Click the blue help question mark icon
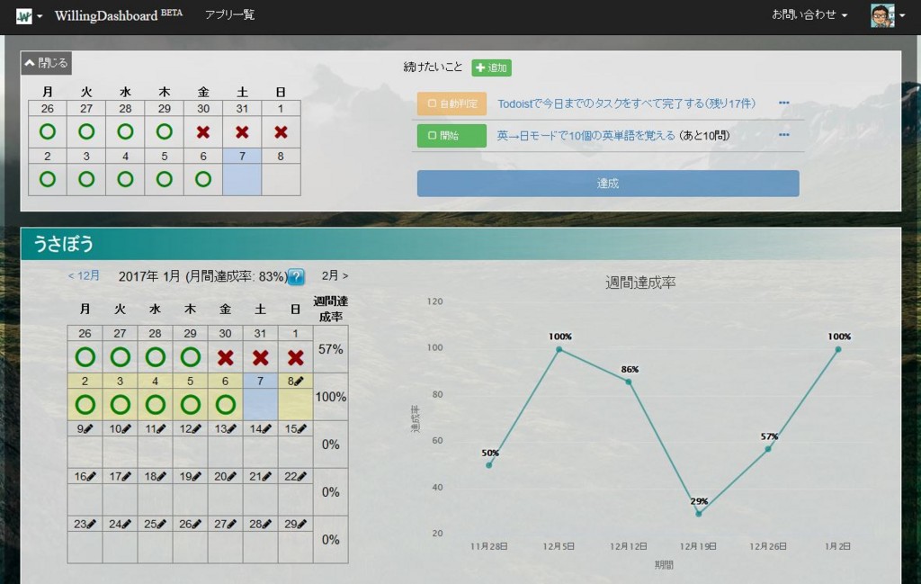This screenshot has width=921, height=584. point(296,277)
